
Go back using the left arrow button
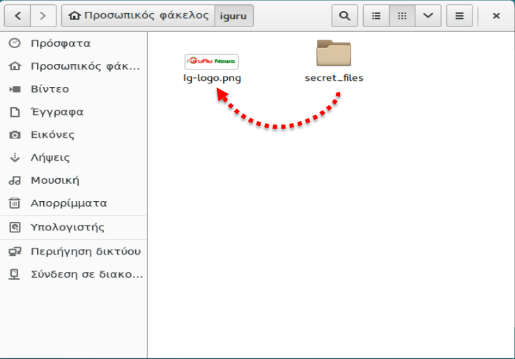pyautogui.click(x=17, y=16)
